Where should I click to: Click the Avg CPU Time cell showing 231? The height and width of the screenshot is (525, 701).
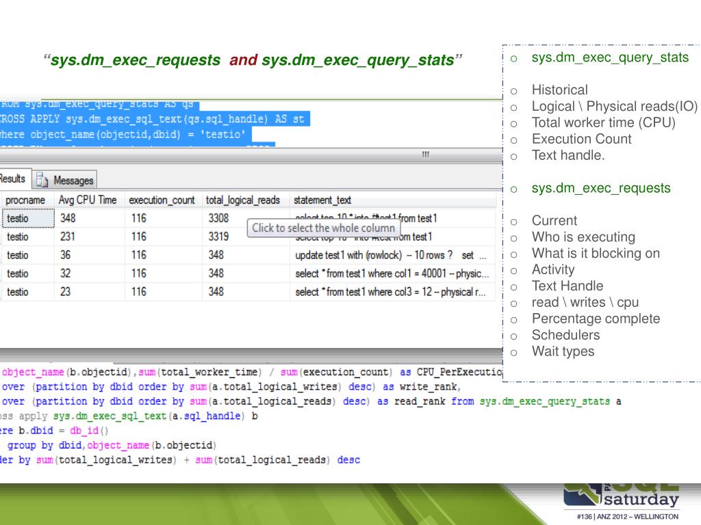(68, 237)
